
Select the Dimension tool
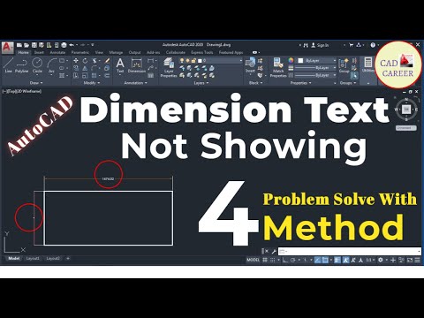[137, 65]
